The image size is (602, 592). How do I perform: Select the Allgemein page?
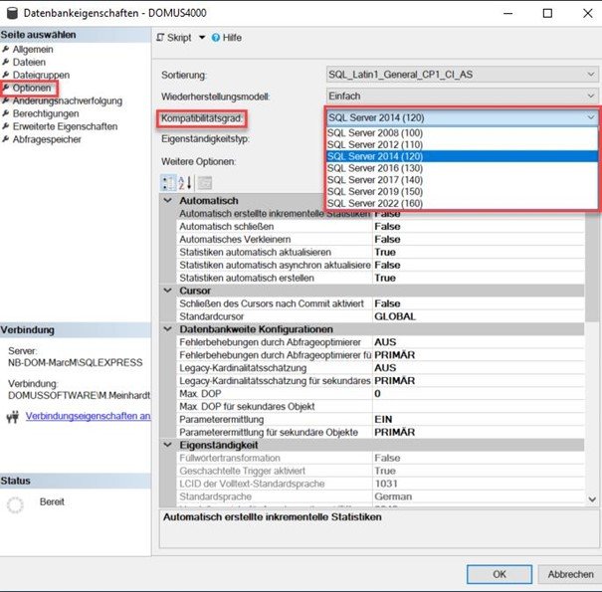click(x=33, y=50)
